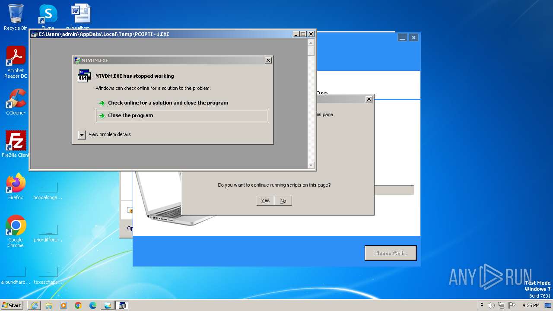
Task: Open Internet Explorer from the taskbar
Action: point(34,305)
